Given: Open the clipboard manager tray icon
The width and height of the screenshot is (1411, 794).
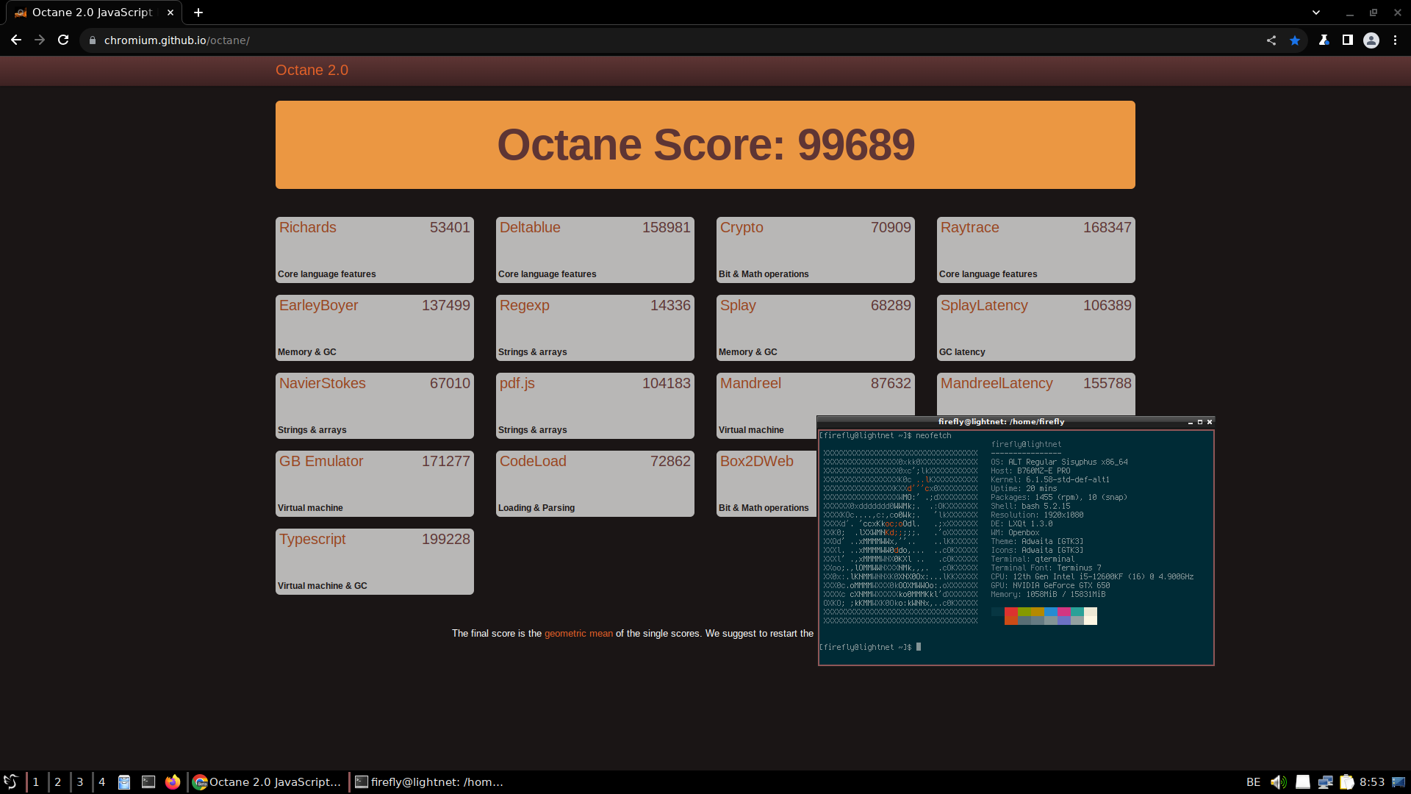Looking at the screenshot, I should coord(1347,782).
